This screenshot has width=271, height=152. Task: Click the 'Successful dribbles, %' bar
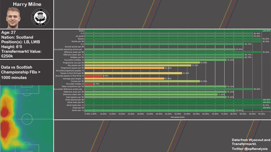pos(155,60)
